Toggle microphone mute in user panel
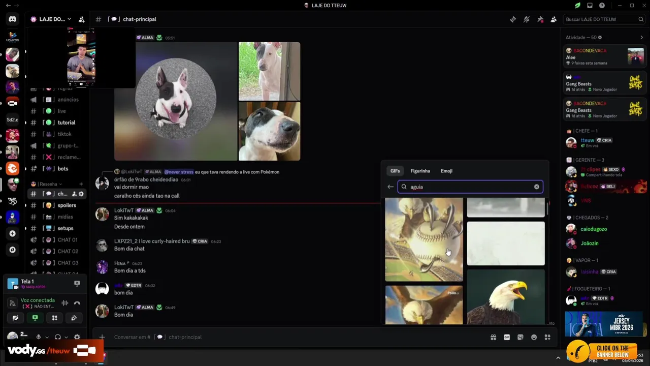This screenshot has width=650, height=366. (x=38, y=337)
